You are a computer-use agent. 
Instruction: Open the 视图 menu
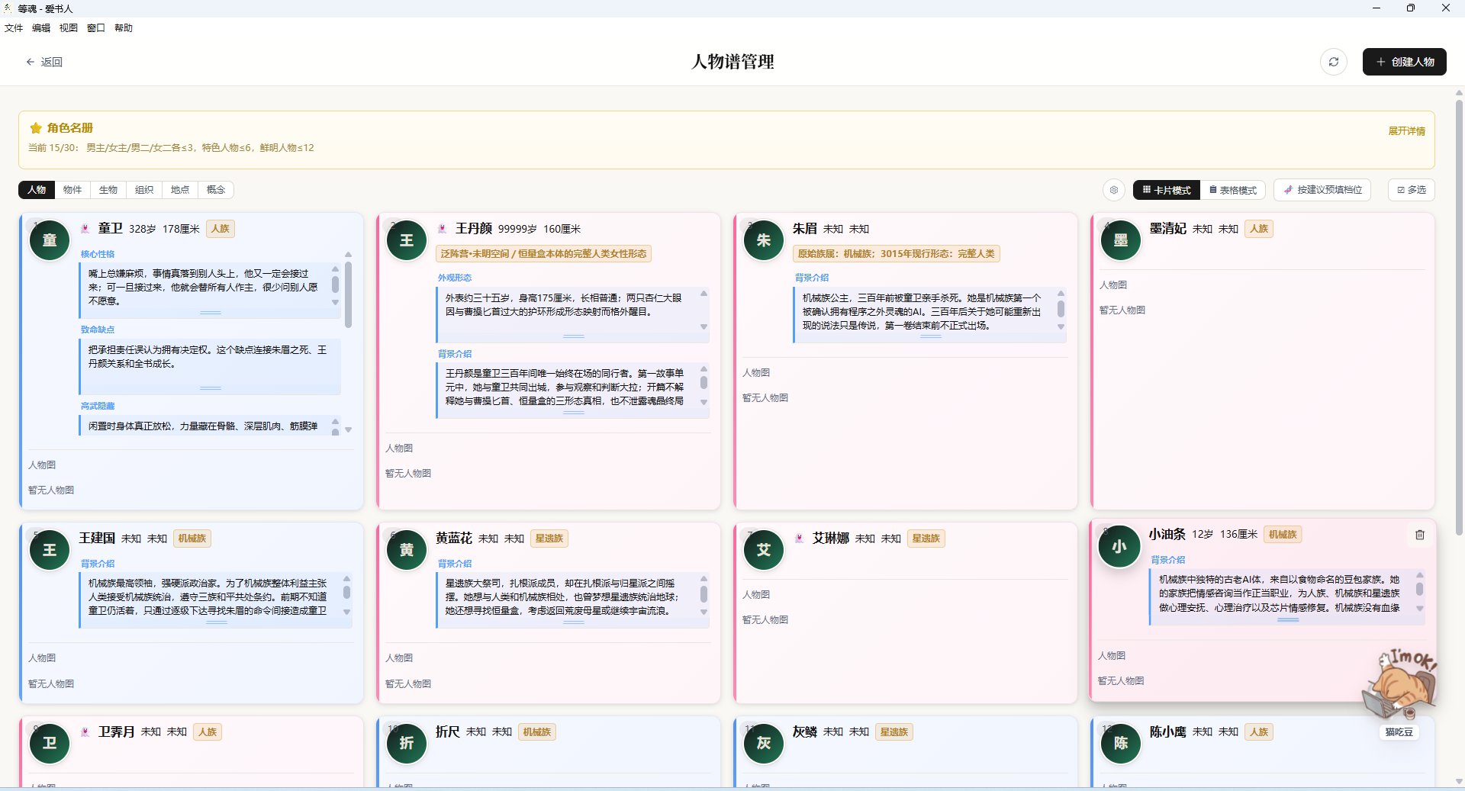(69, 28)
